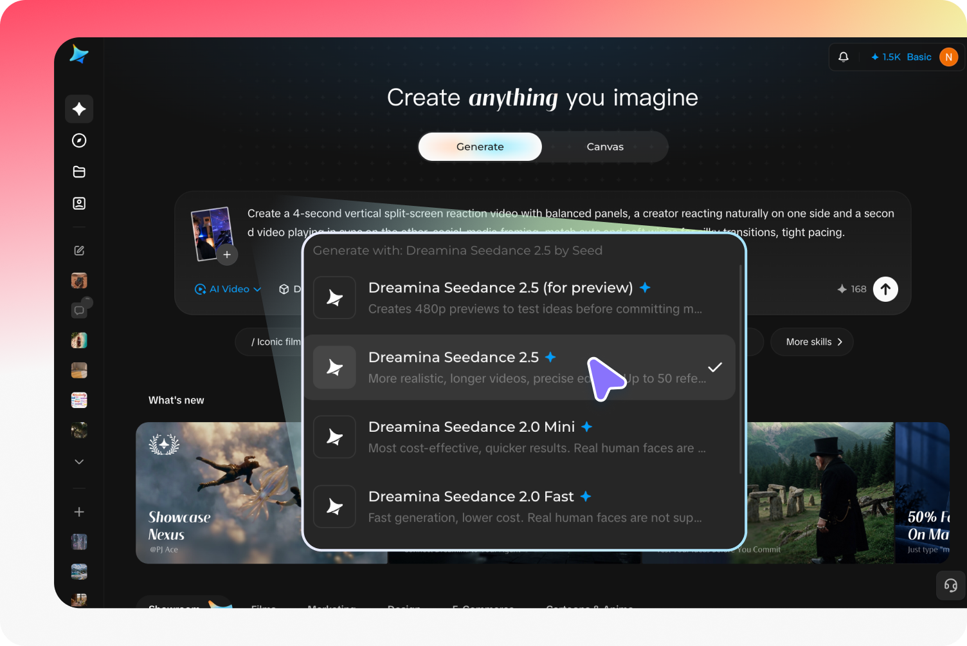
Task: Add a reference with the plus badge
Action: coord(227,254)
